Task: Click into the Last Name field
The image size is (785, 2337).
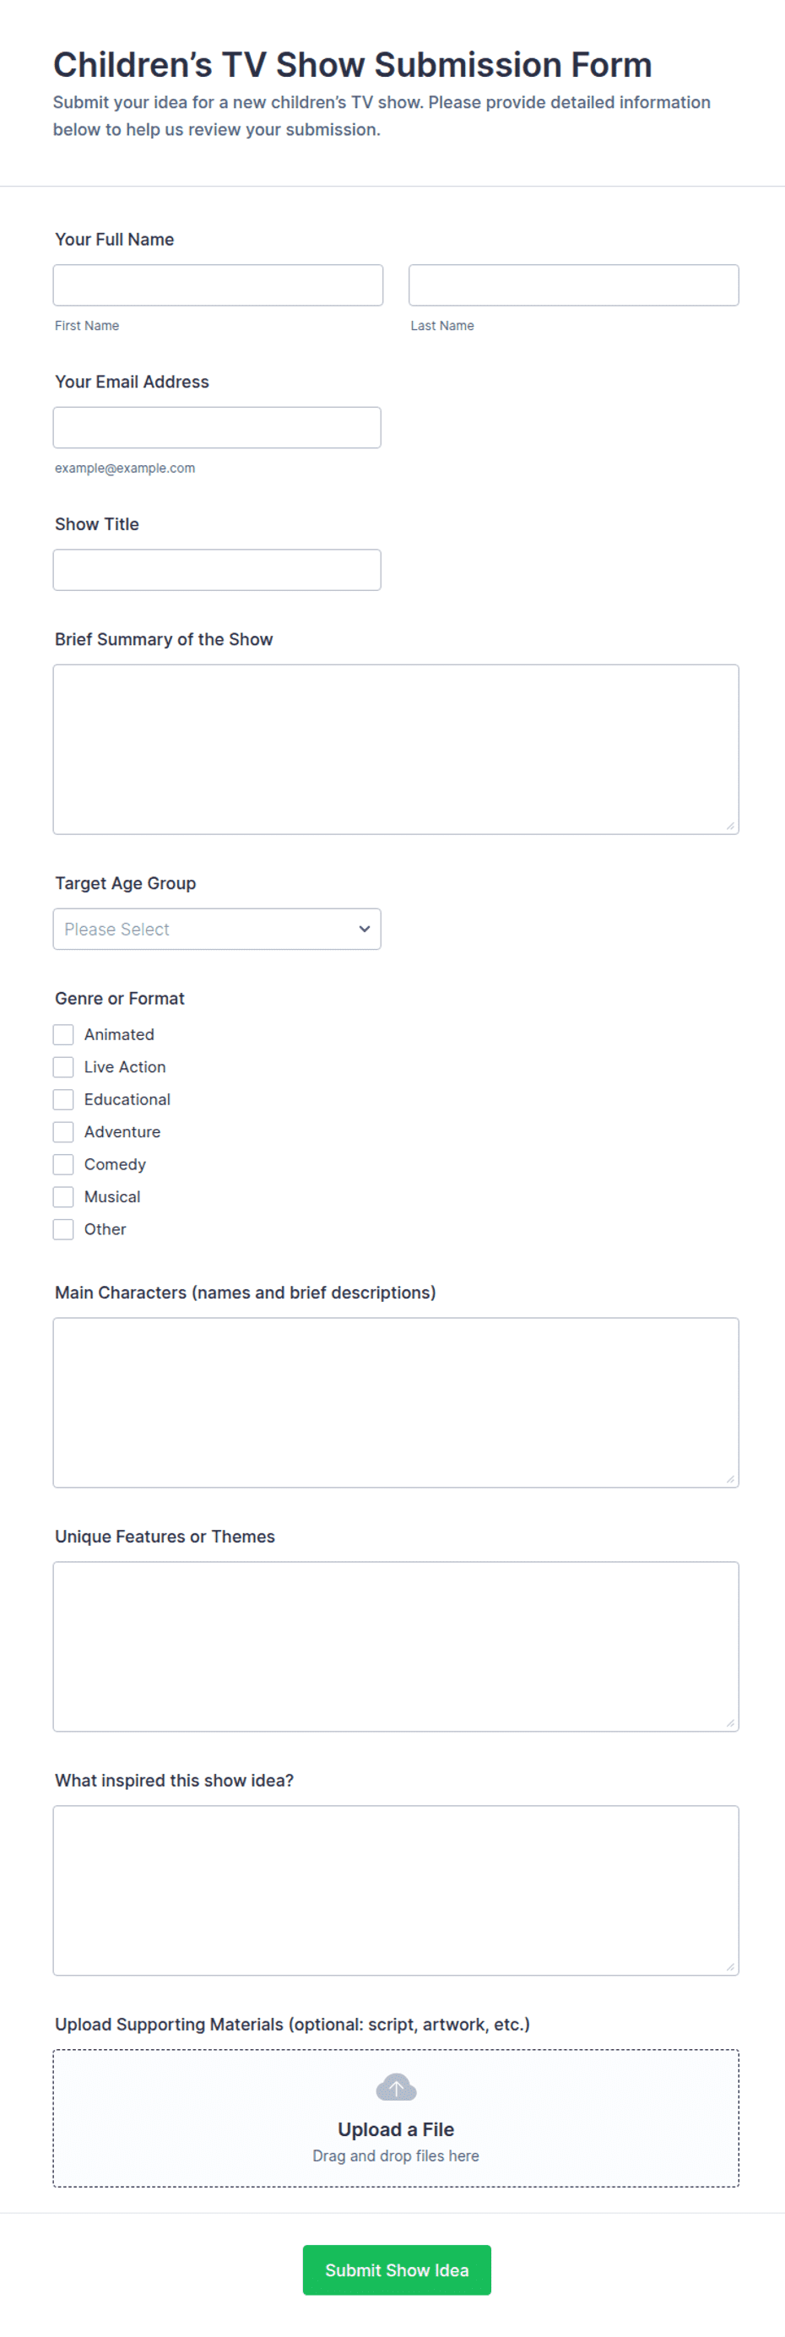Action: coord(573,285)
